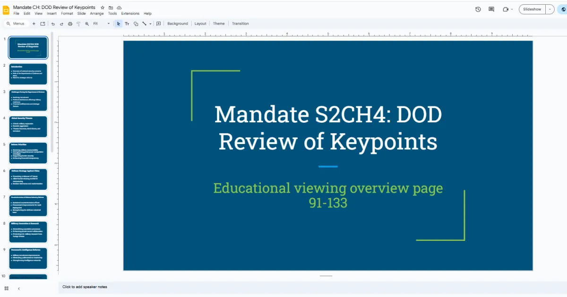Expand video call options arrow
The height and width of the screenshot is (297, 567).
(512, 9)
